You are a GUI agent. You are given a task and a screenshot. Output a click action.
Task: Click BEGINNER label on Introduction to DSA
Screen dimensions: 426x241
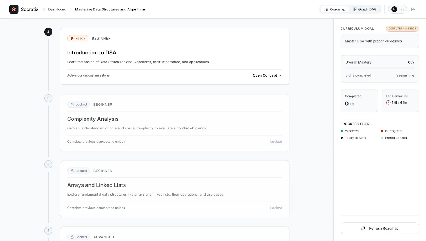(x=101, y=38)
